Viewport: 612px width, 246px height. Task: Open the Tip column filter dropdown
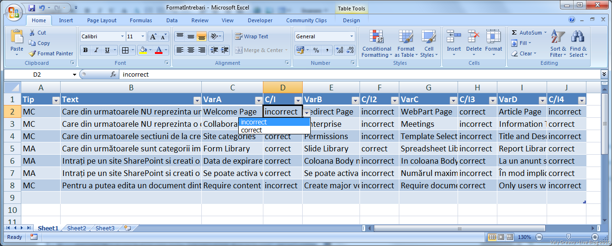tap(55, 100)
